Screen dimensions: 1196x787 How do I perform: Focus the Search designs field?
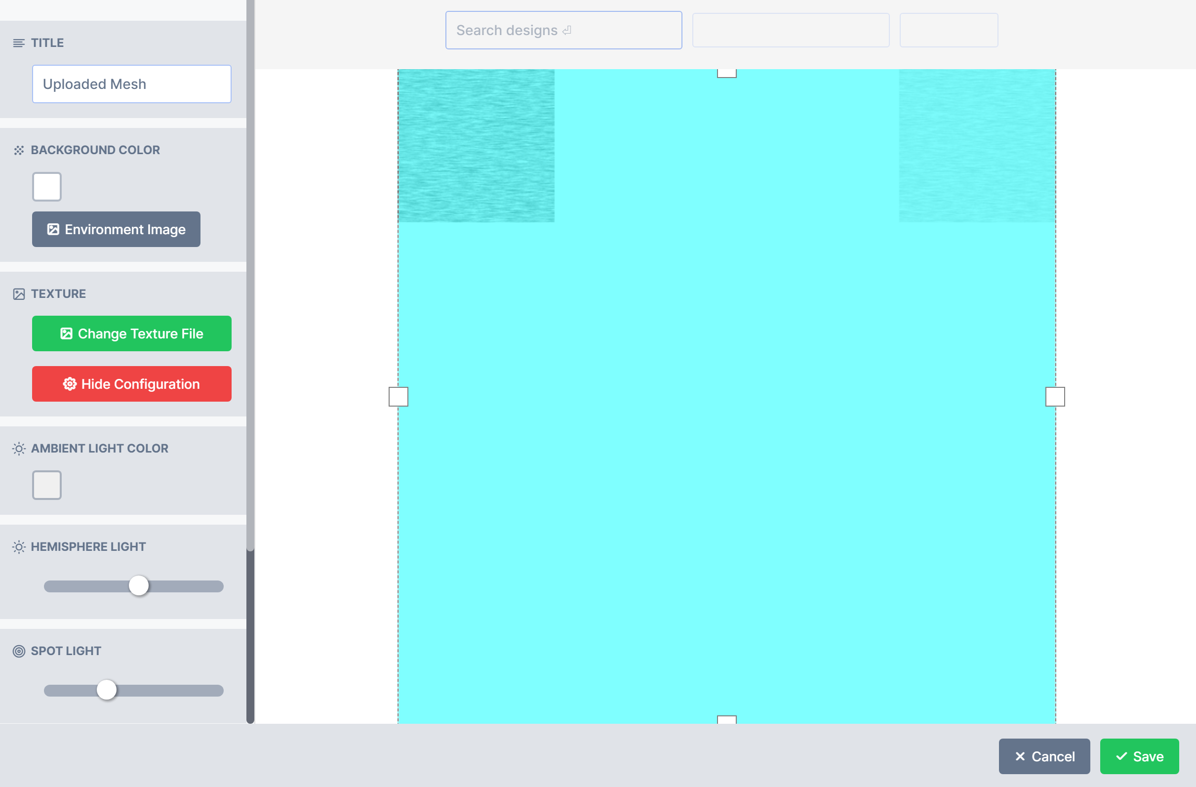(x=563, y=30)
